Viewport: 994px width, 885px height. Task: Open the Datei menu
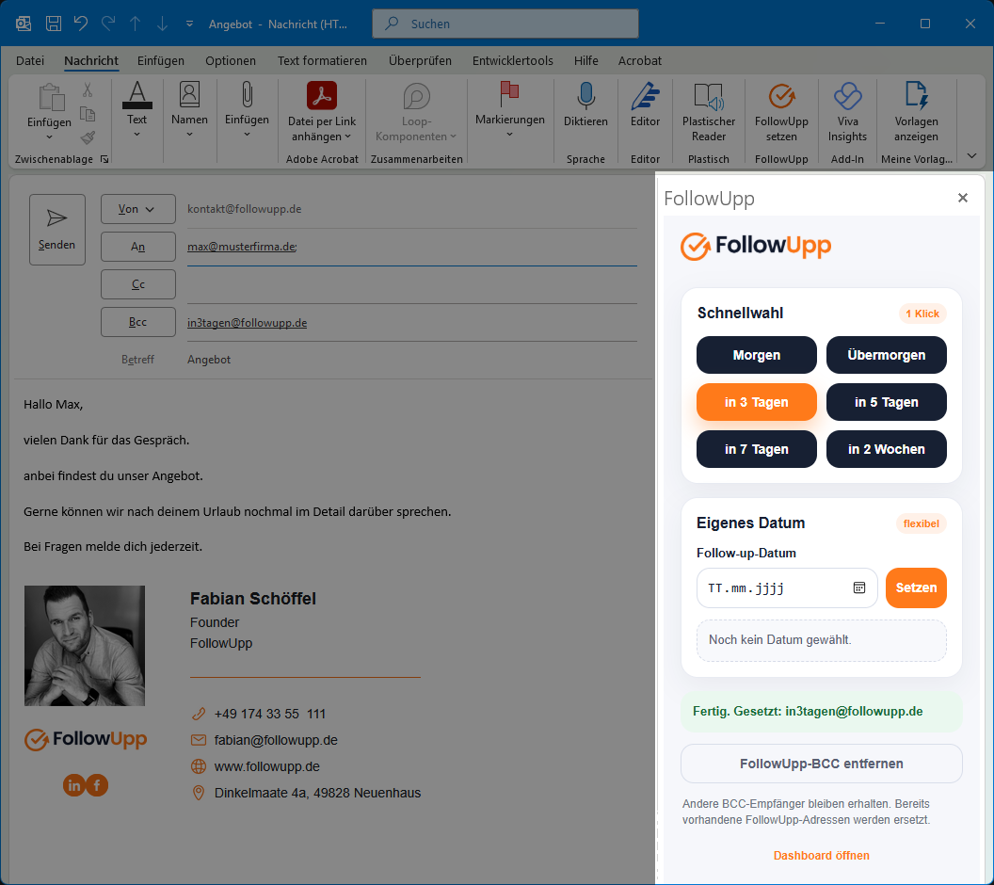click(30, 61)
